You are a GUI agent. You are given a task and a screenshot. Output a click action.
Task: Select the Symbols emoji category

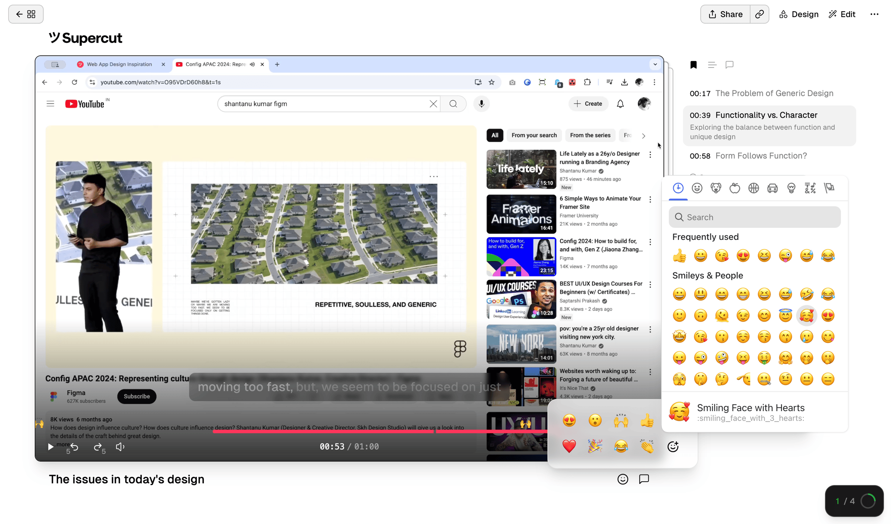[810, 188]
